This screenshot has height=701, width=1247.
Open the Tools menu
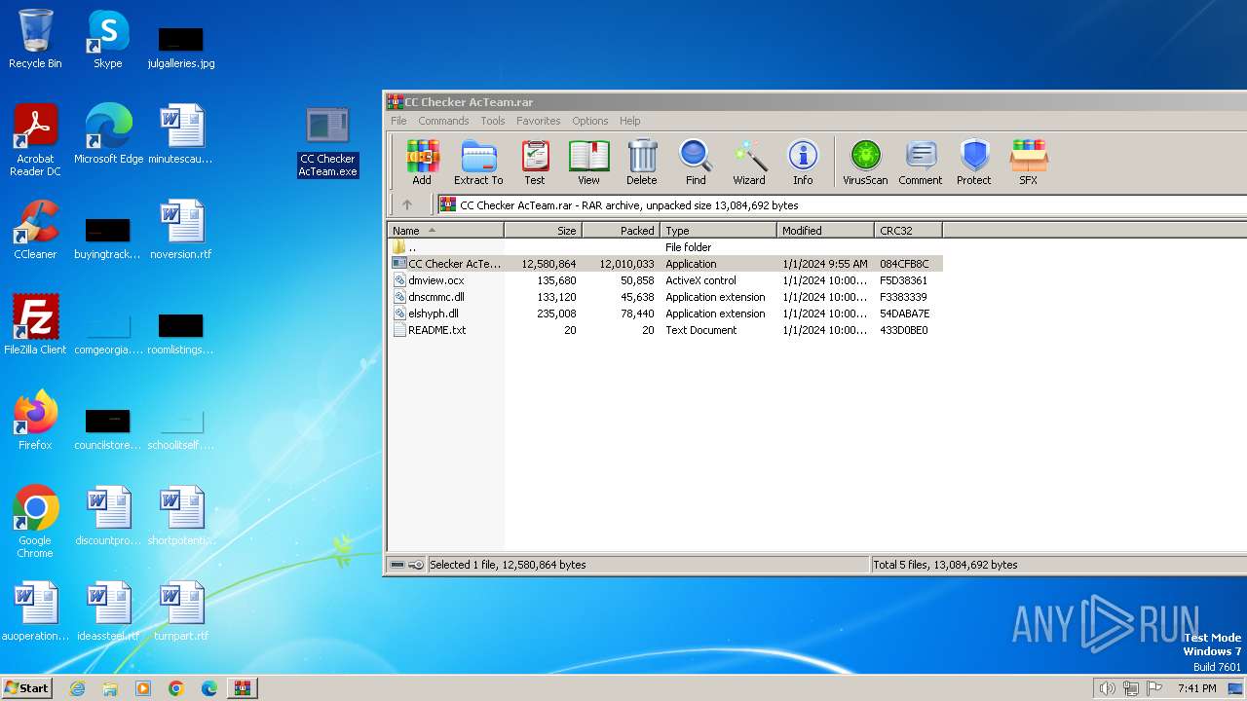pyautogui.click(x=493, y=121)
